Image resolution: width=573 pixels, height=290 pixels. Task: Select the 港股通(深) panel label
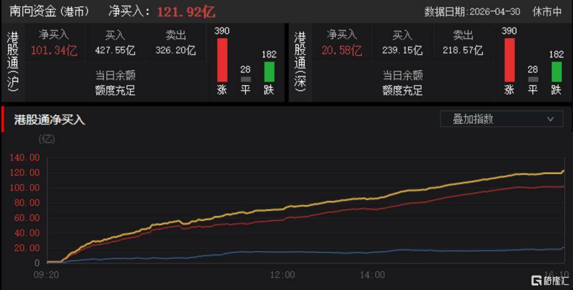pyautogui.click(x=300, y=61)
